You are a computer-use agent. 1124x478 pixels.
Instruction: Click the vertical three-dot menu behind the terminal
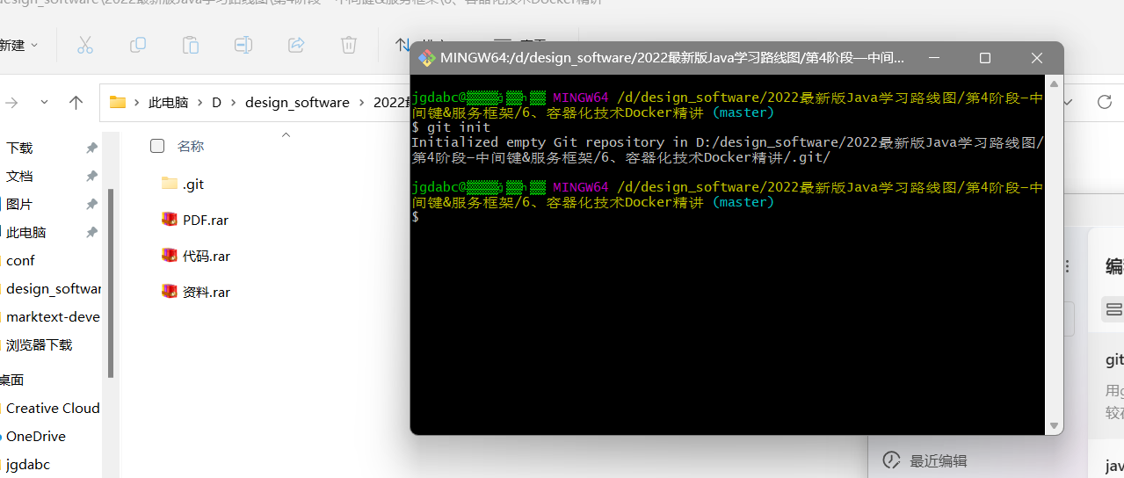[x=1068, y=266]
